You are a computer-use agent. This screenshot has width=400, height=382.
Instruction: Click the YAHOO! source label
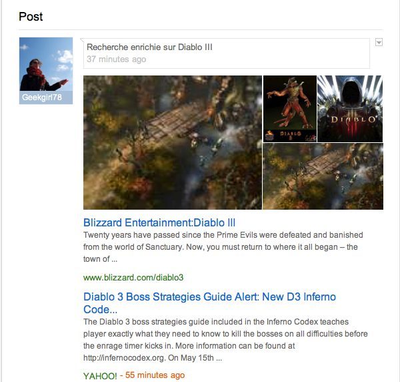point(100,376)
